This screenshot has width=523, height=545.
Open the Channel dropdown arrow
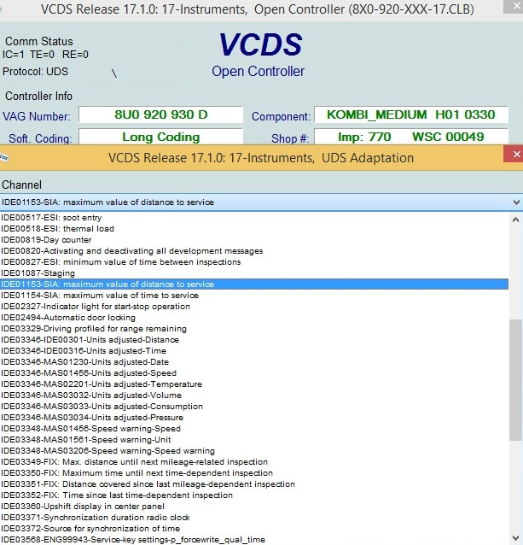coord(516,202)
